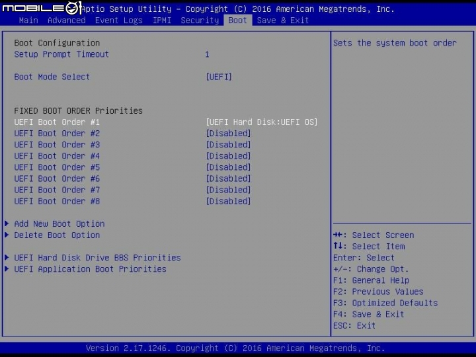Open the UEFI Hard Disk:UEFI OS value

point(262,122)
